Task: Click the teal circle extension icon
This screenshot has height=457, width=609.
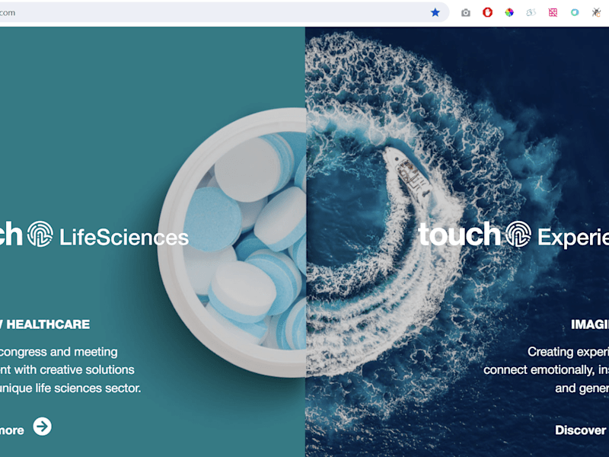Action: [575, 13]
